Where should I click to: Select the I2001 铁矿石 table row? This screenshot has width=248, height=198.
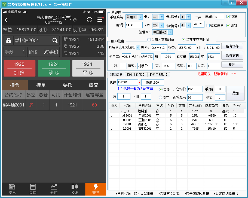pos(176,124)
